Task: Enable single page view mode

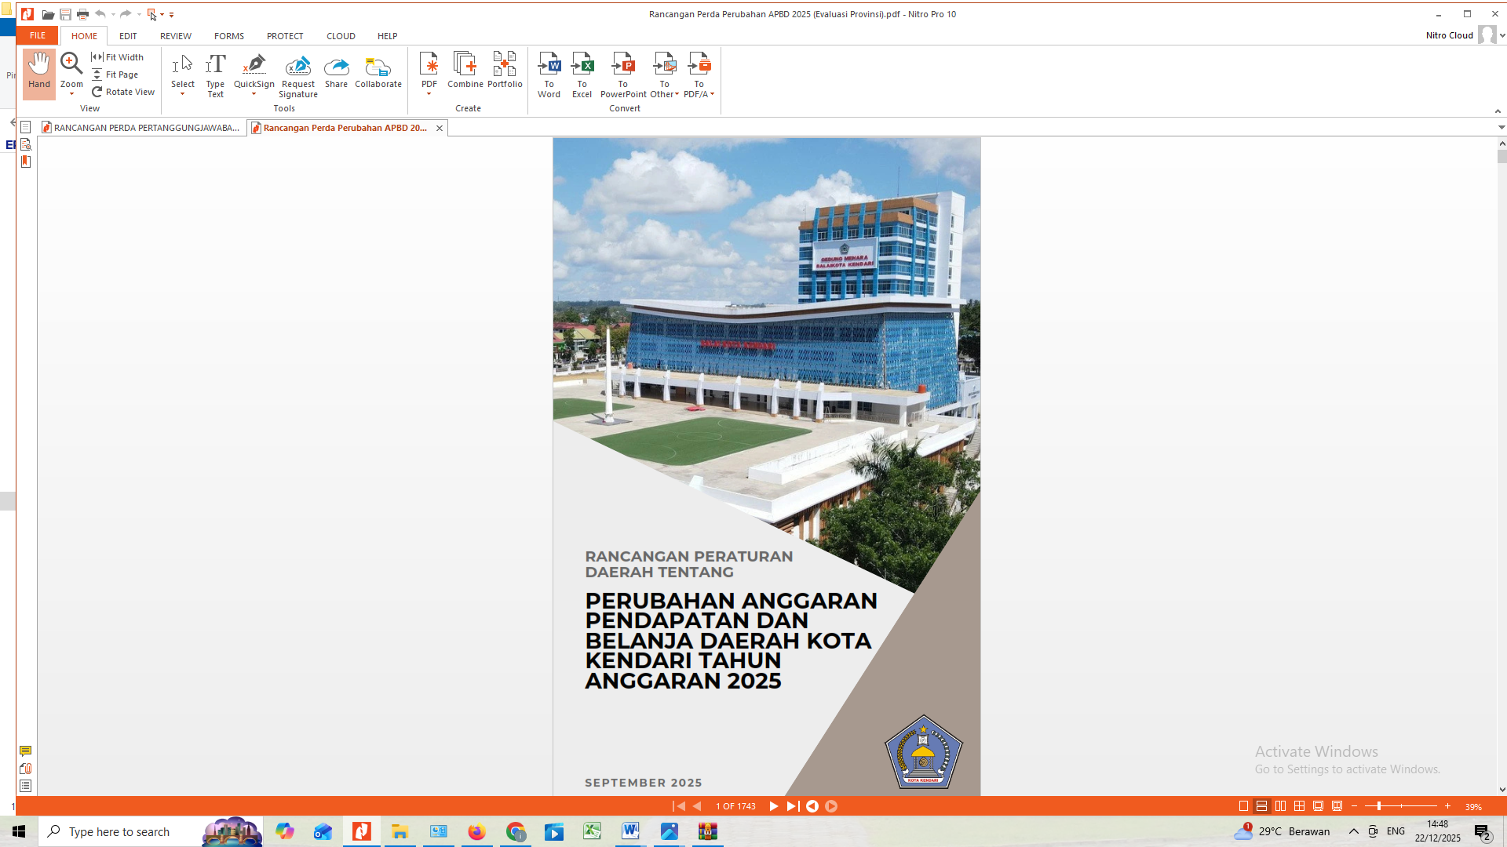Action: 1243,806
